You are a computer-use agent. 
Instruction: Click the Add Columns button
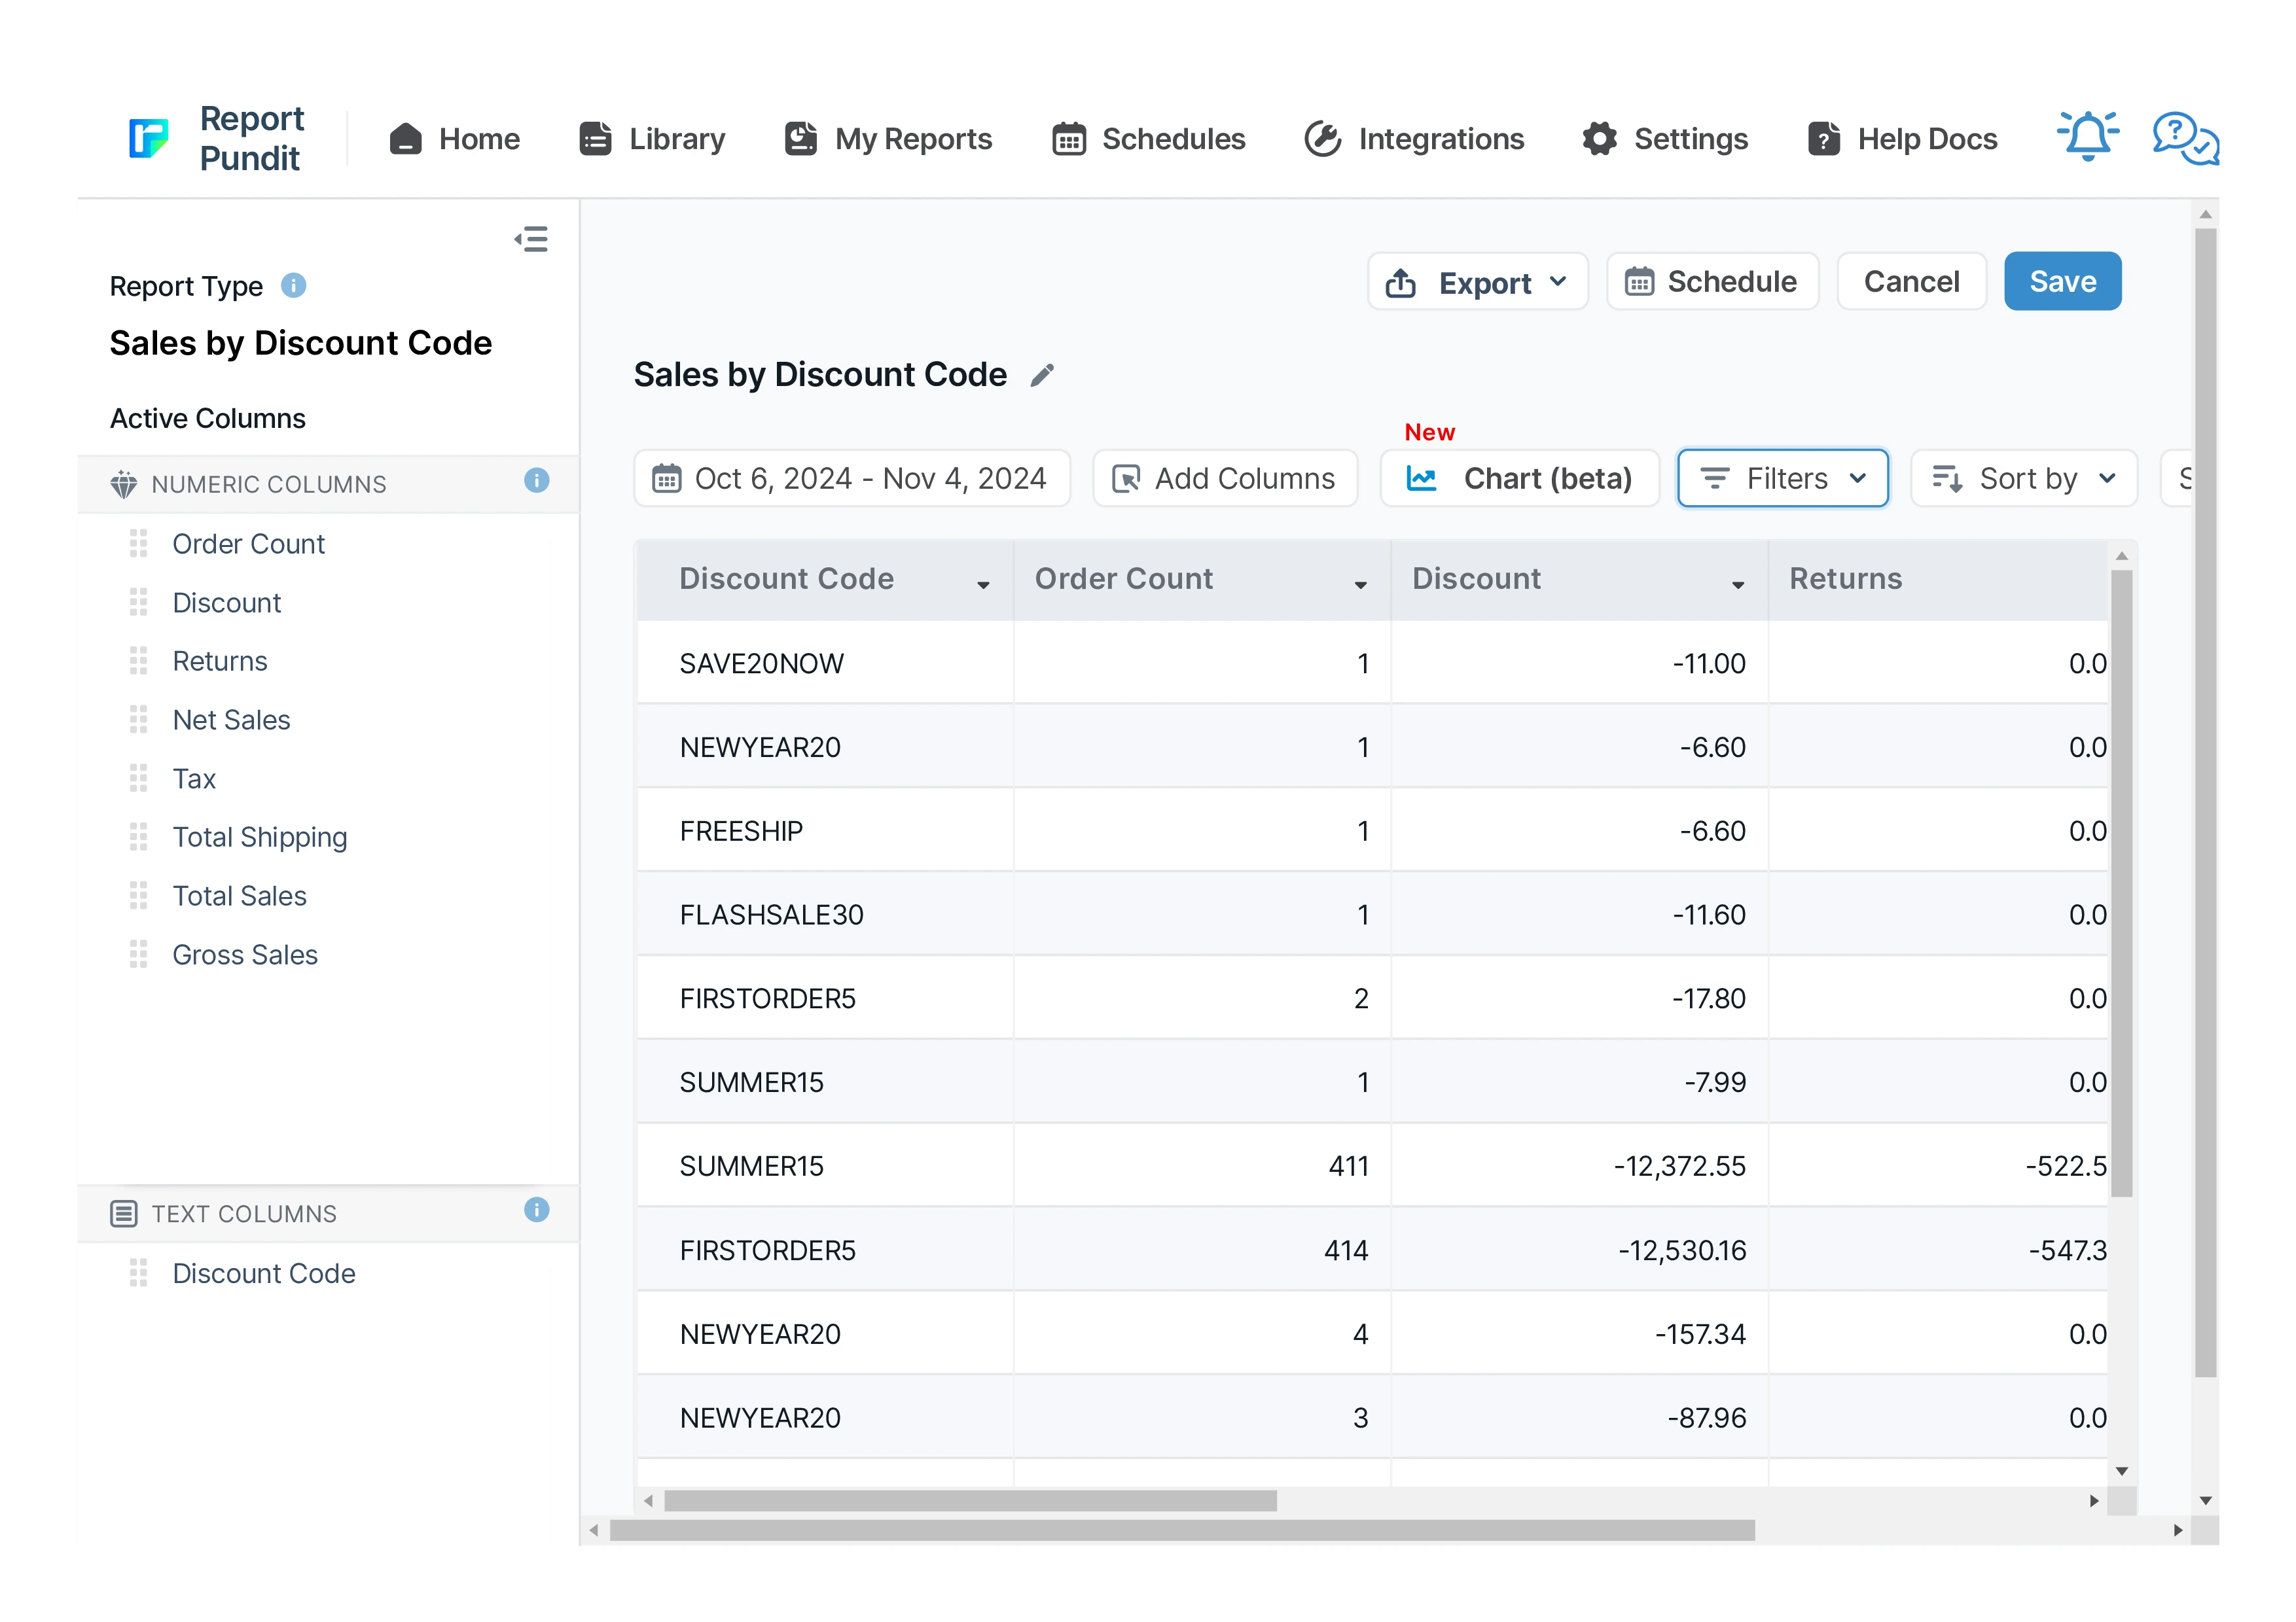click(1225, 479)
